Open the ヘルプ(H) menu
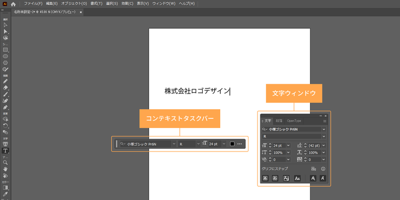This screenshot has height=200, width=400. pos(187,4)
